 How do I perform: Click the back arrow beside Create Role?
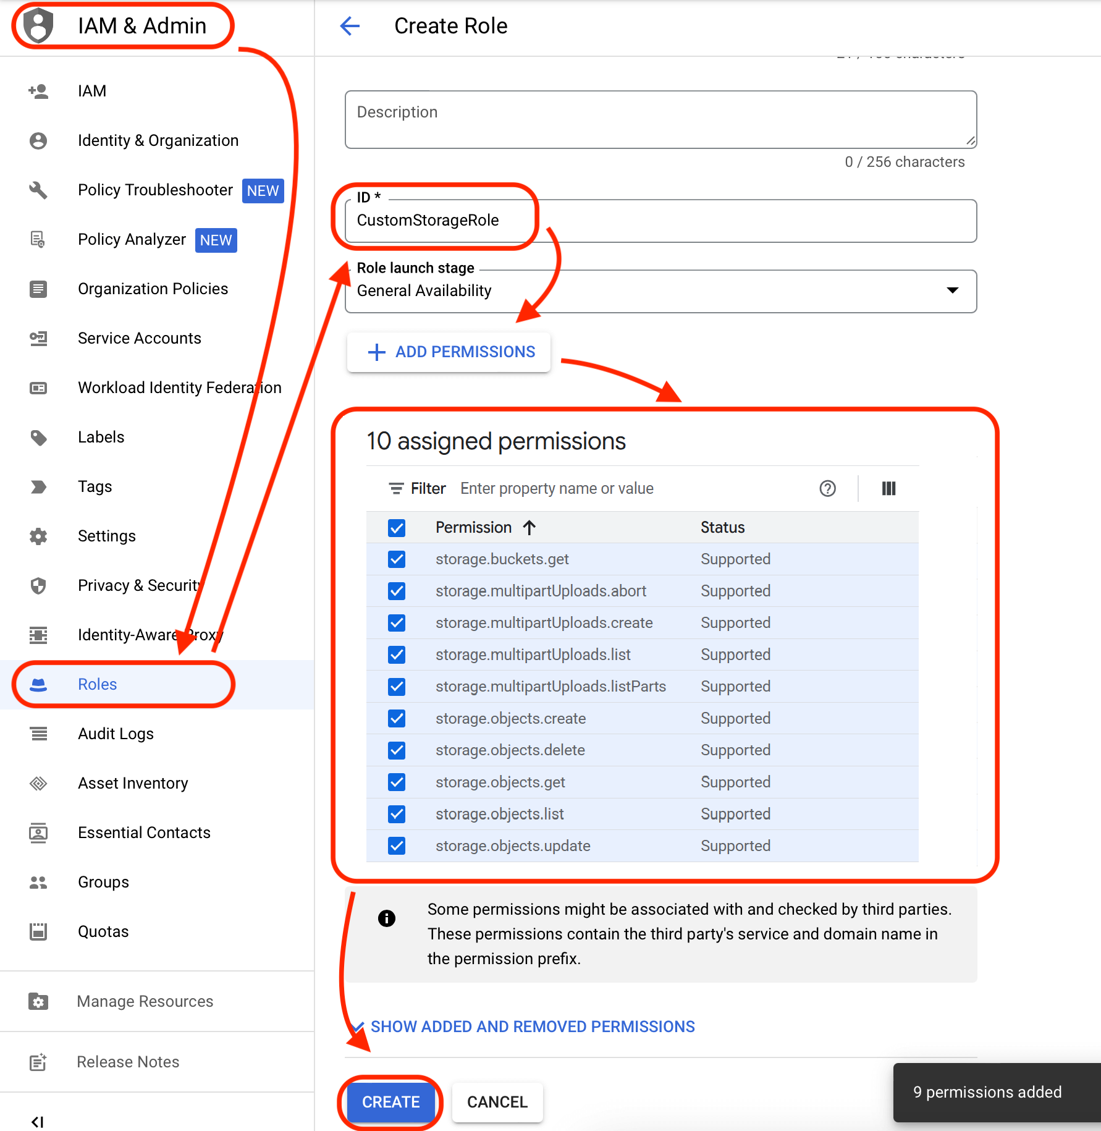pyautogui.click(x=350, y=26)
